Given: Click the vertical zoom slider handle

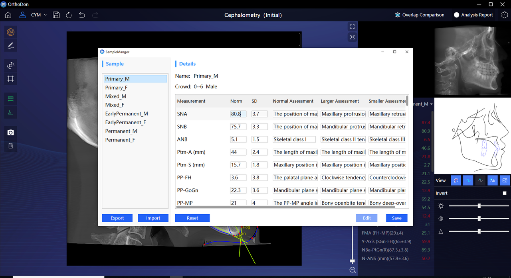Looking at the screenshot, I should click(352, 261).
